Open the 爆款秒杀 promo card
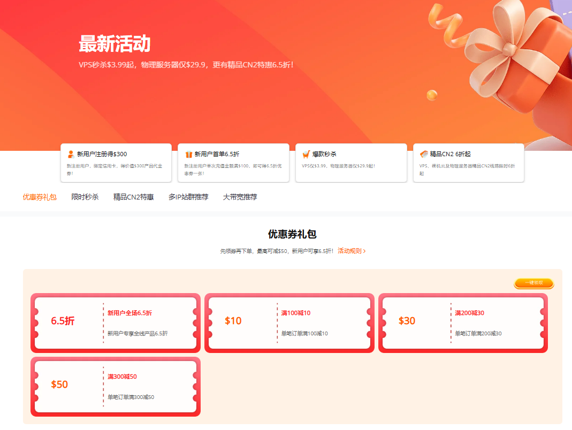 coord(351,163)
